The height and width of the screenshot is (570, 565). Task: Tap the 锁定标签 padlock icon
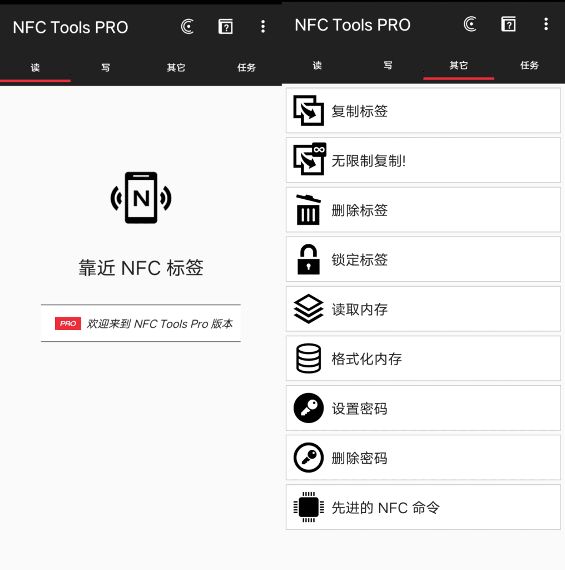[x=309, y=259]
